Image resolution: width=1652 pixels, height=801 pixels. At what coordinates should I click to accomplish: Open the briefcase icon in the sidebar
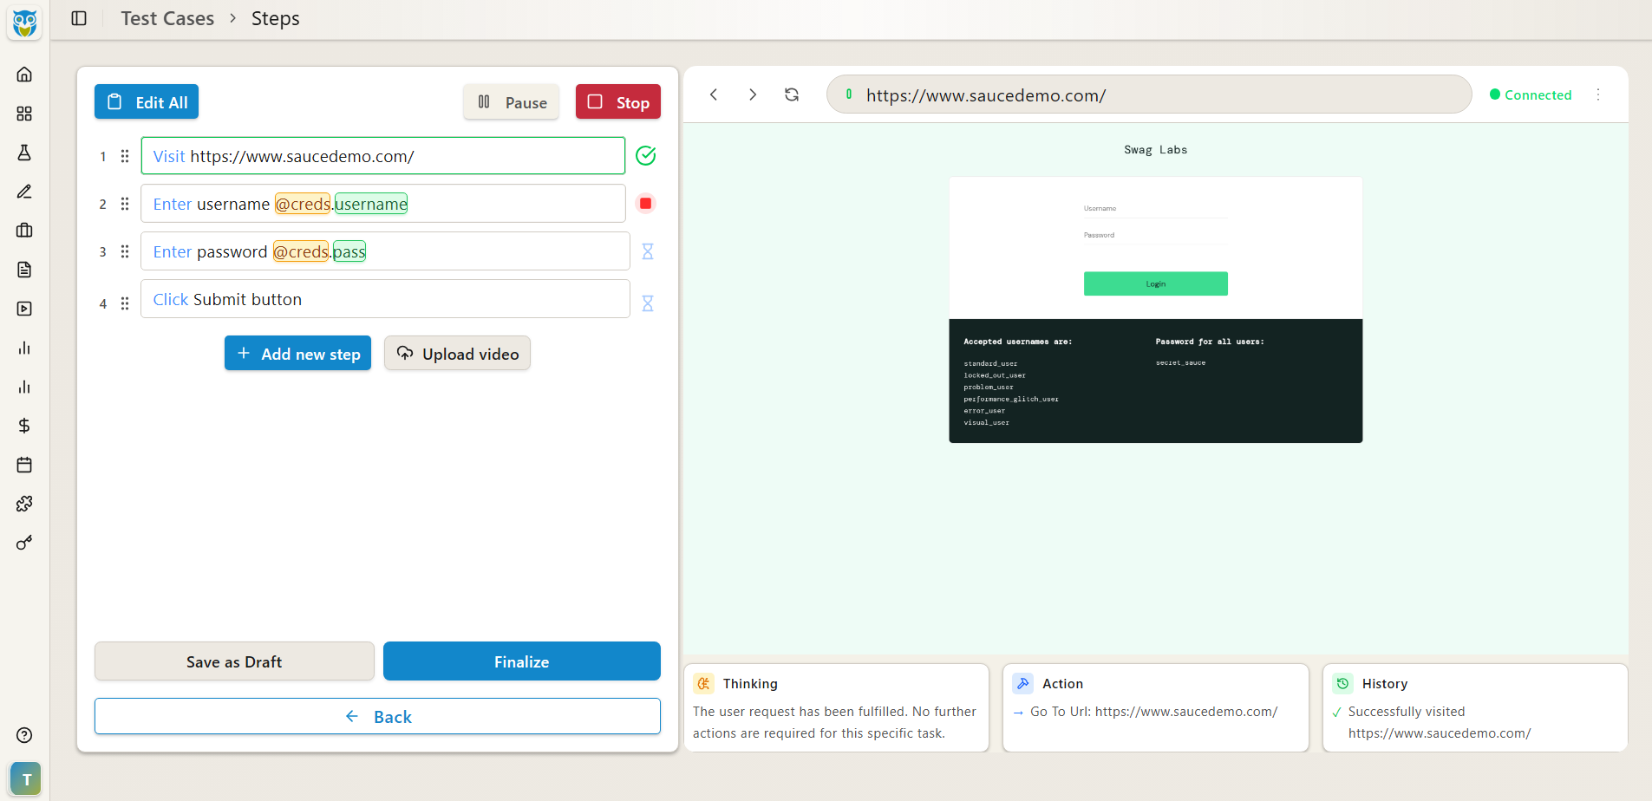(x=24, y=230)
